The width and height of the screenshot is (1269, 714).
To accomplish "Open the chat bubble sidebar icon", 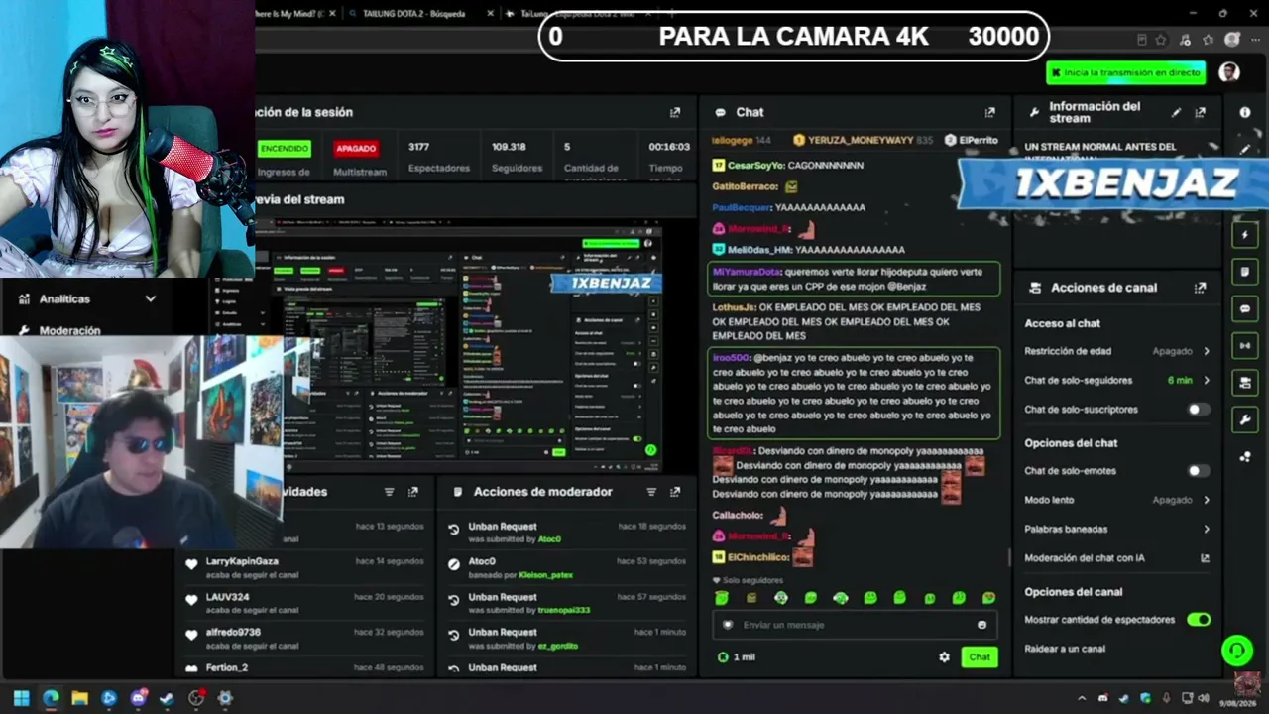I will [1246, 308].
